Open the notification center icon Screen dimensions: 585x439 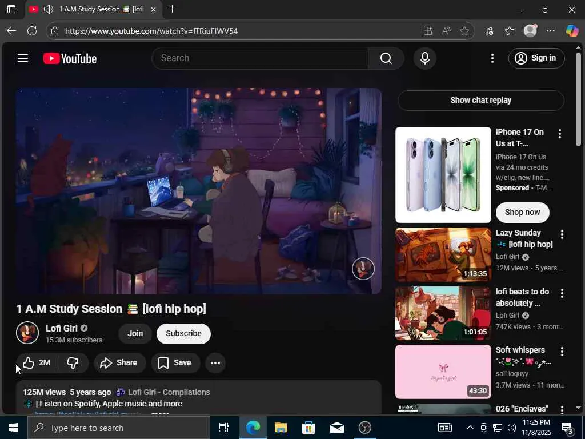tap(567, 428)
